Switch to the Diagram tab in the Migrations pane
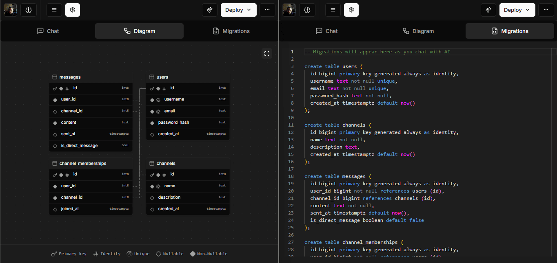Screen dimensions: 557x263 (418, 31)
